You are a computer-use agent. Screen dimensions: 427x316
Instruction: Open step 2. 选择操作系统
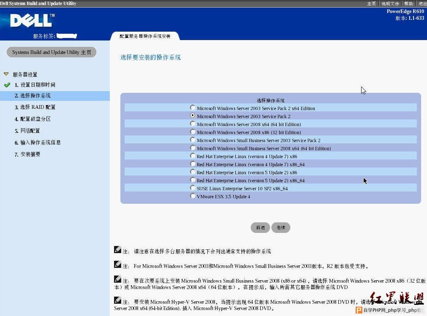point(33,96)
